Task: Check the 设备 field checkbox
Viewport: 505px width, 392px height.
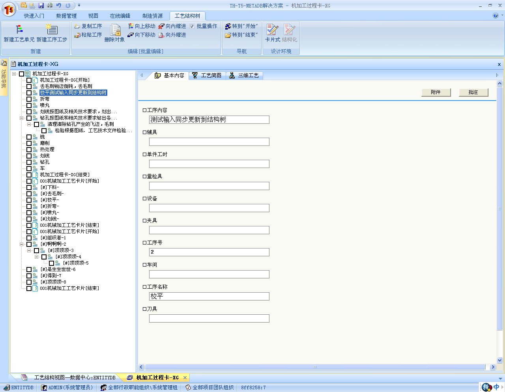Action: click(x=144, y=199)
